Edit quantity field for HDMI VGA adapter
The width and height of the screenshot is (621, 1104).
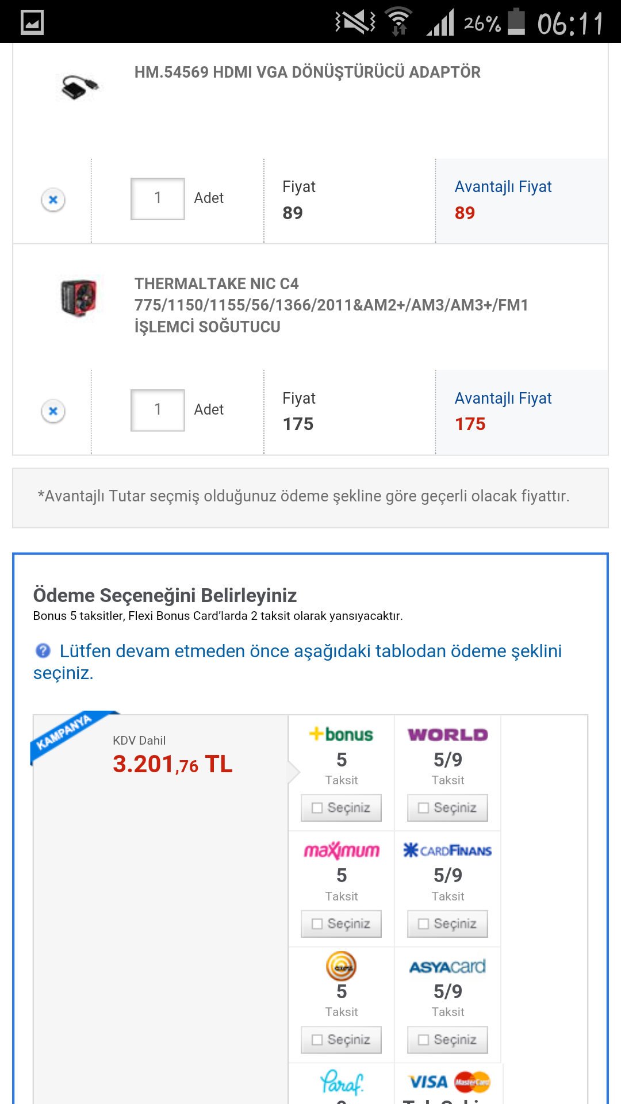pyautogui.click(x=158, y=199)
